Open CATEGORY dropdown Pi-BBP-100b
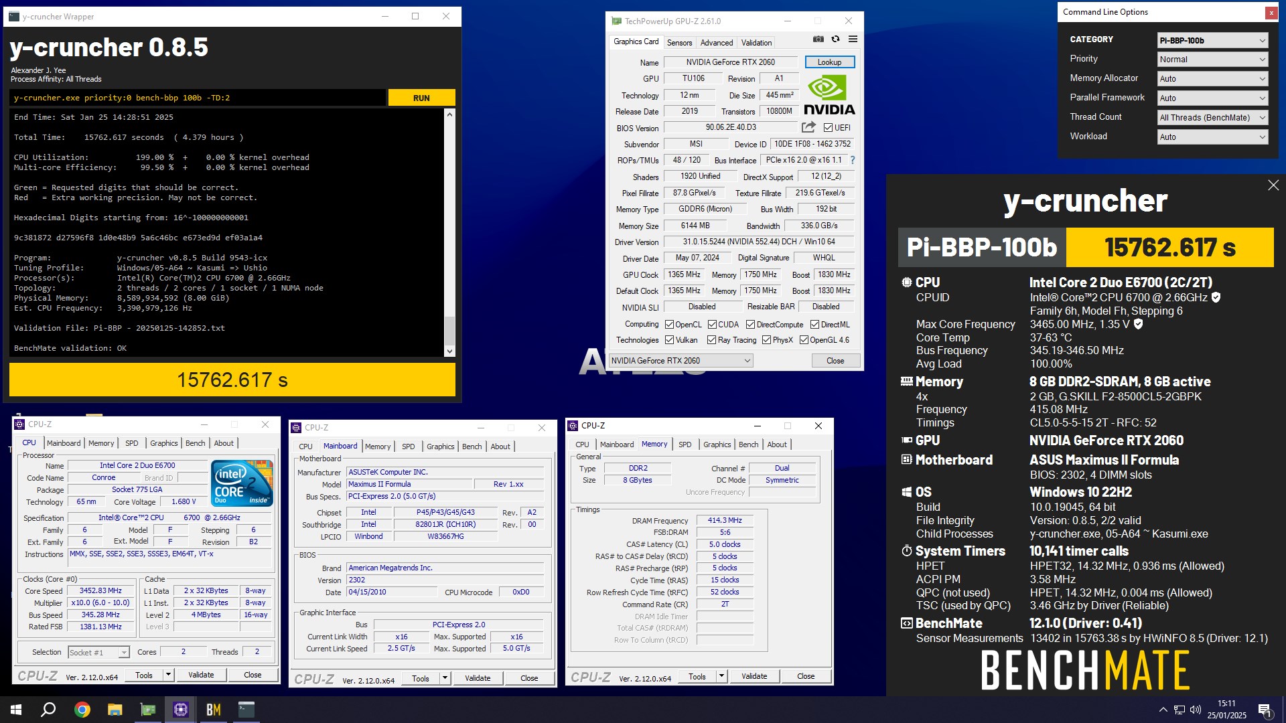The width and height of the screenshot is (1286, 723). (x=1212, y=40)
